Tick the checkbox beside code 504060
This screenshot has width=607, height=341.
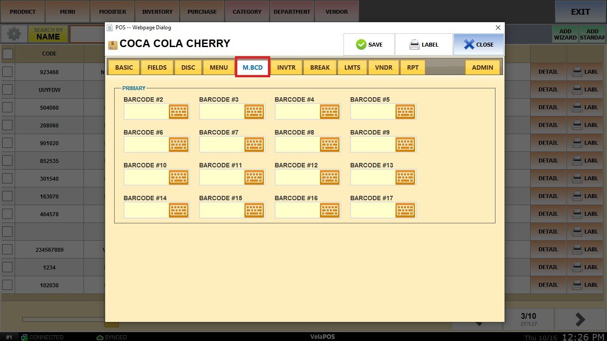pos(8,107)
